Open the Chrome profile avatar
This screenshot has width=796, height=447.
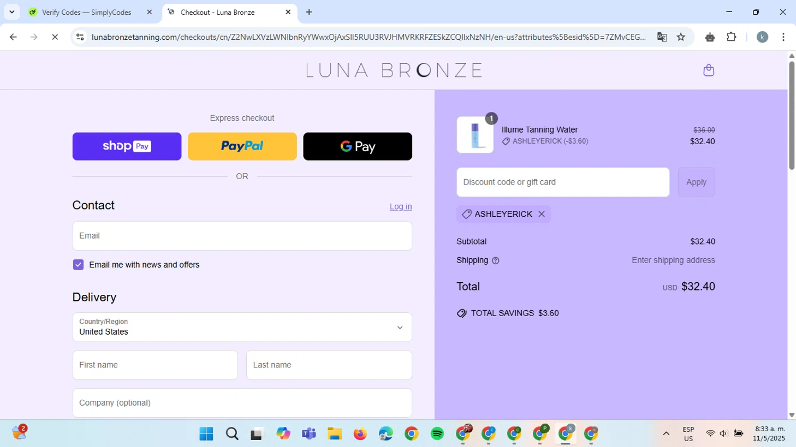[762, 37]
